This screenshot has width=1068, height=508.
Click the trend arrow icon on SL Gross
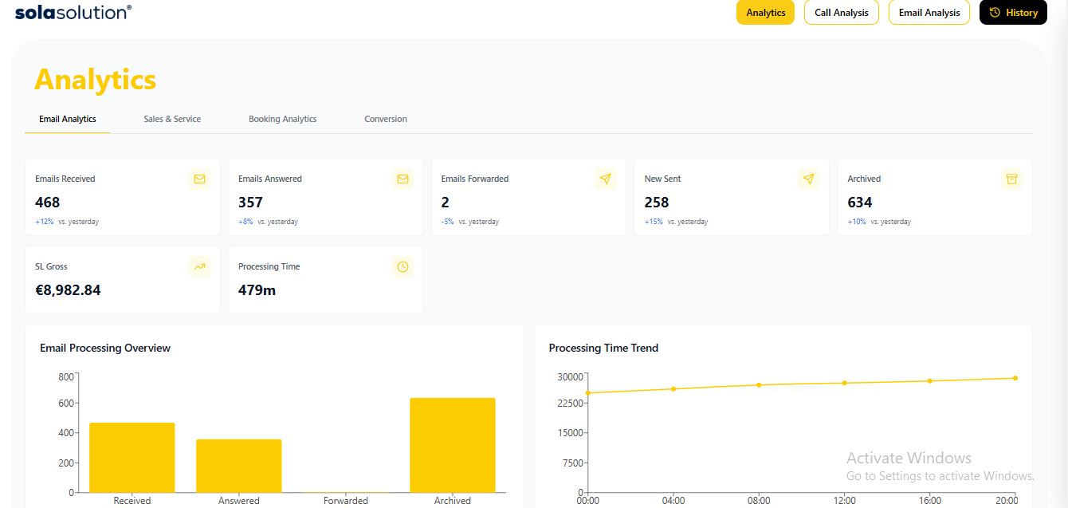point(199,267)
